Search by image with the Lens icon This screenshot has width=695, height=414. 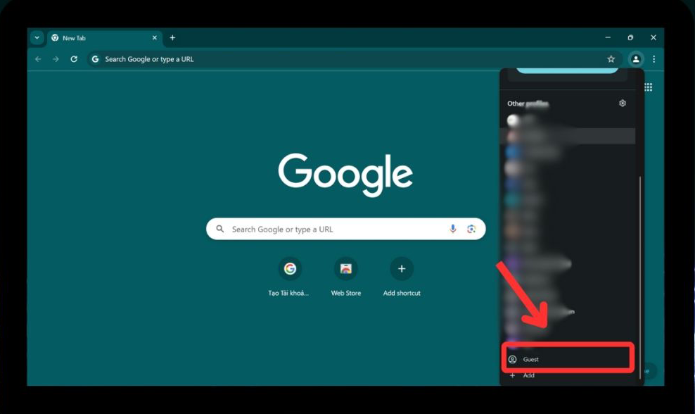coord(471,229)
